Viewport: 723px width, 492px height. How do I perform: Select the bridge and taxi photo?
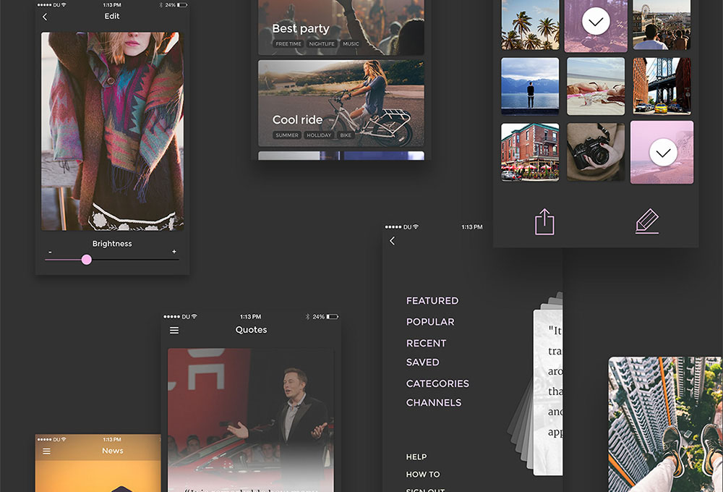tap(662, 86)
